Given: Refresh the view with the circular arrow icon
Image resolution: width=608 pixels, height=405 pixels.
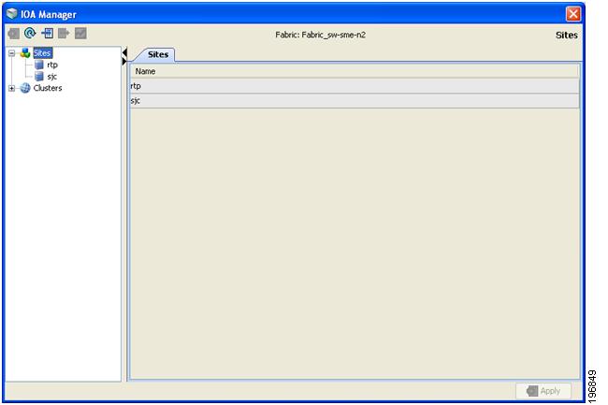Looking at the screenshot, I should [30, 34].
